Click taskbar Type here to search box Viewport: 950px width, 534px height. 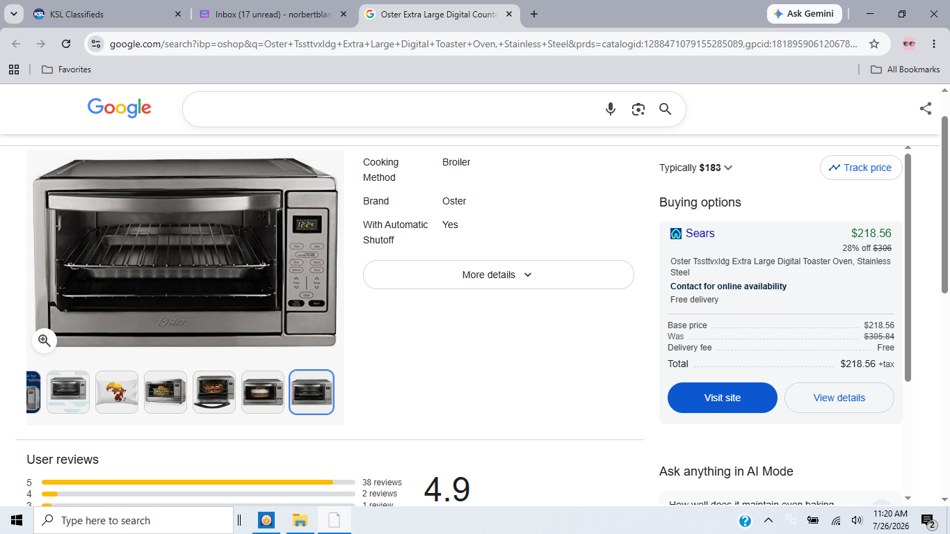click(x=134, y=520)
